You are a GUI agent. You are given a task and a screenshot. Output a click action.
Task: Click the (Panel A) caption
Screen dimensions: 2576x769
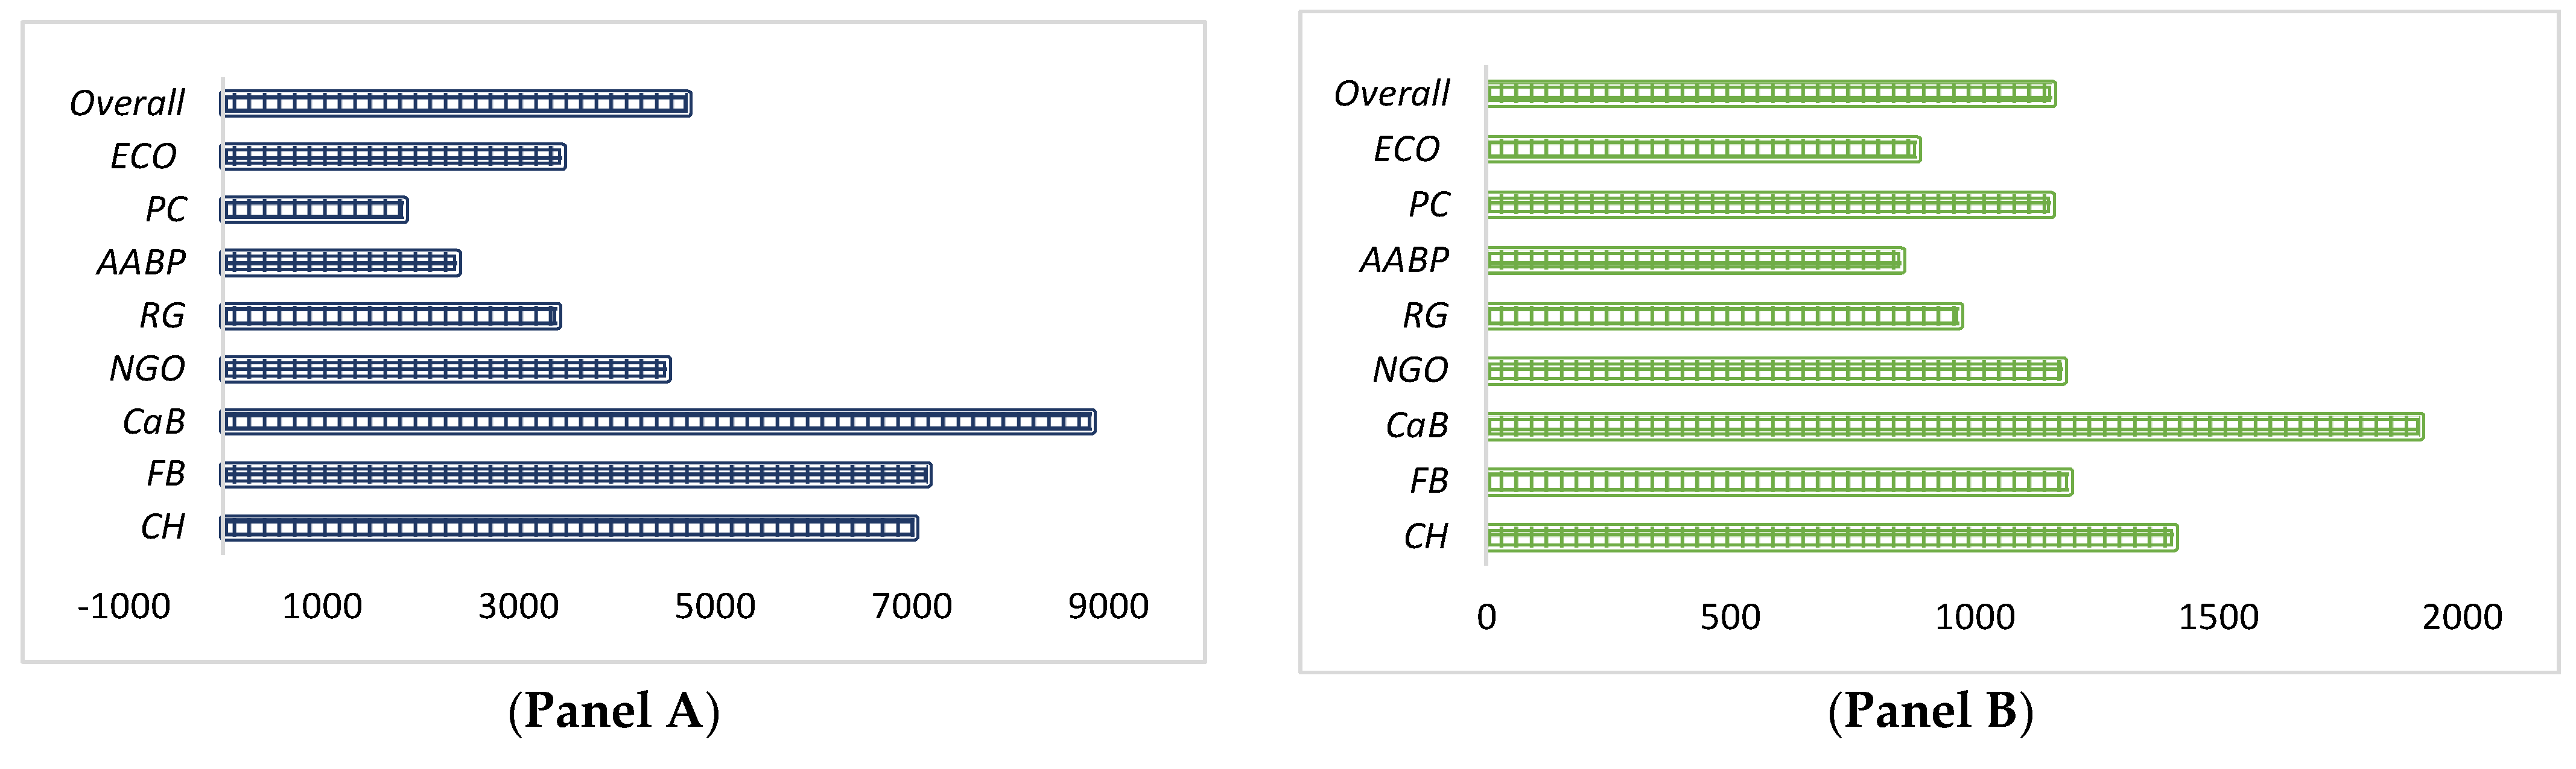pyautogui.click(x=614, y=711)
